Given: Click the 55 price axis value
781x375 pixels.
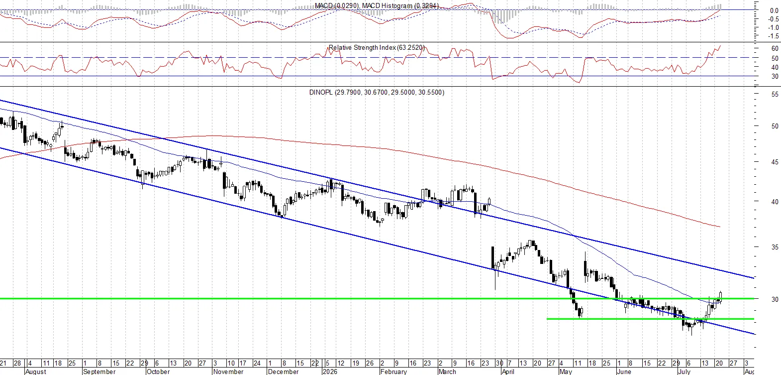Looking at the screenshot, I should [775, 94].
